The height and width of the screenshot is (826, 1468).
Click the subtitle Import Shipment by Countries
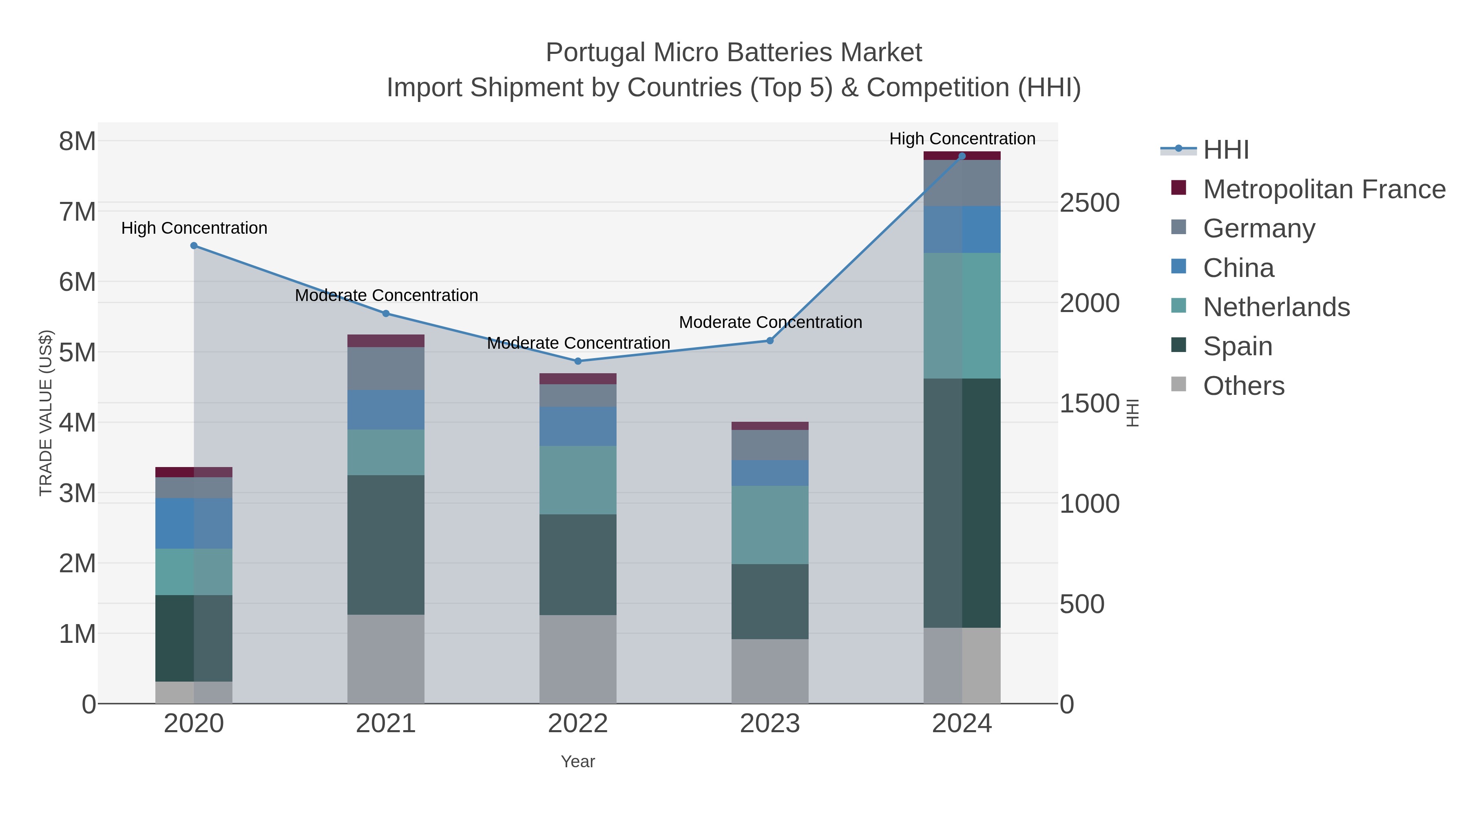tap(734, 88)
